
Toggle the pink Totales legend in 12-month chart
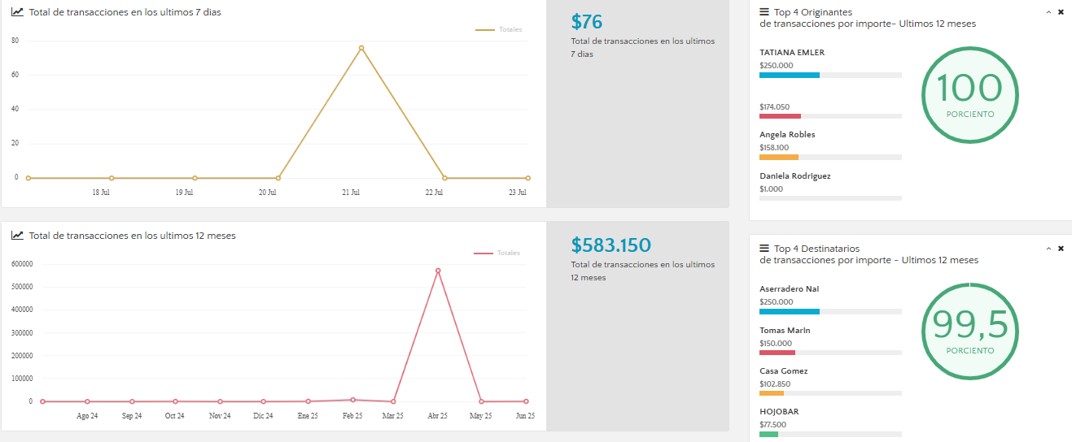click(497, 253)
